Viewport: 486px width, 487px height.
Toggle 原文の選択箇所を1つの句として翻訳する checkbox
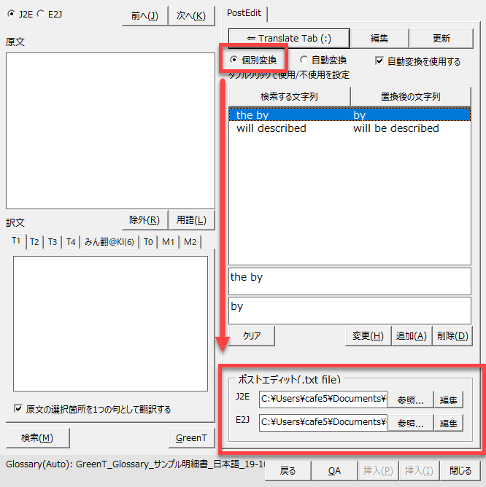[x=18, y=409]
